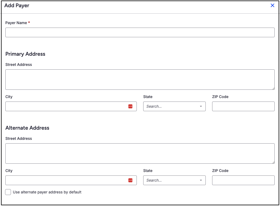Close the Add Payer dialog
This screenshot has height=206, width=280.
coord(273,5)
